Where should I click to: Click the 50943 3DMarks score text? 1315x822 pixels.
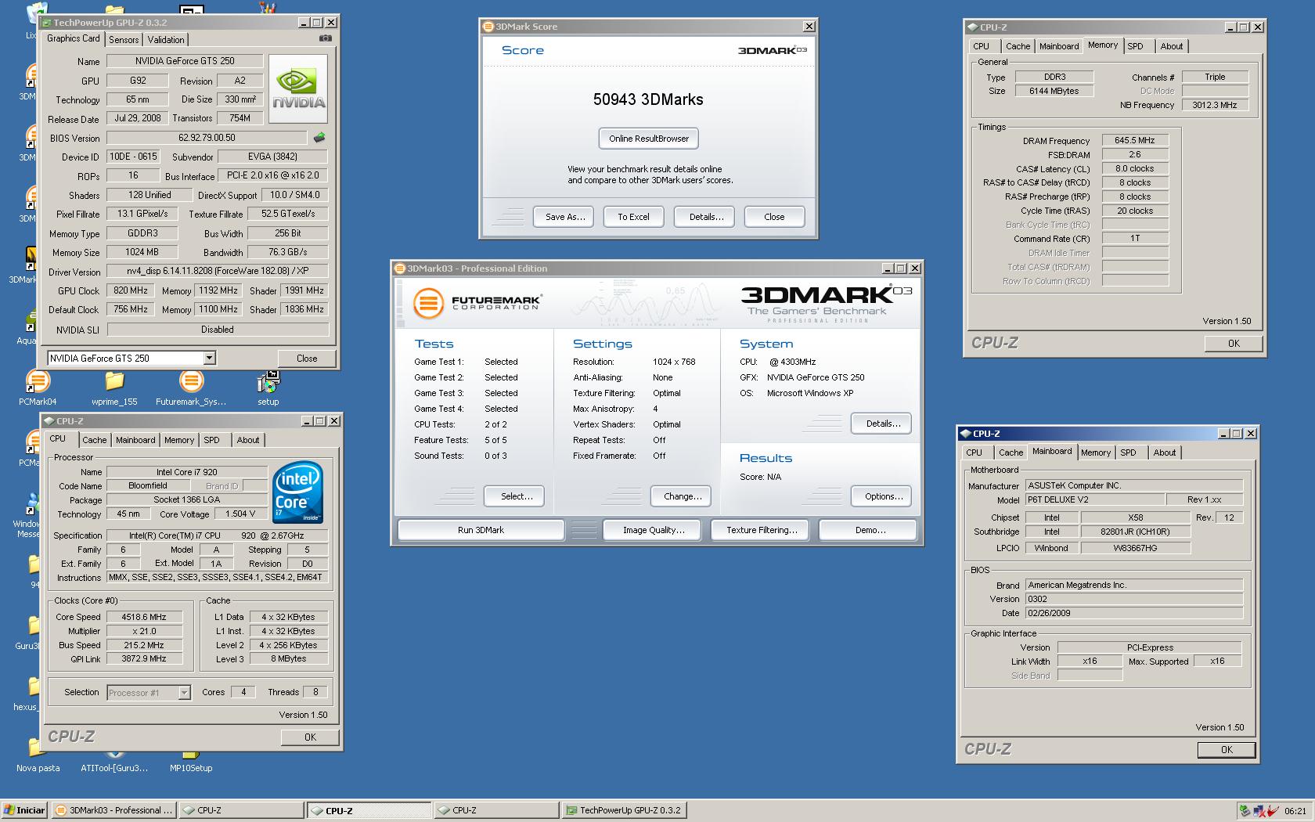pyautogui.click(x=648, y=99)
